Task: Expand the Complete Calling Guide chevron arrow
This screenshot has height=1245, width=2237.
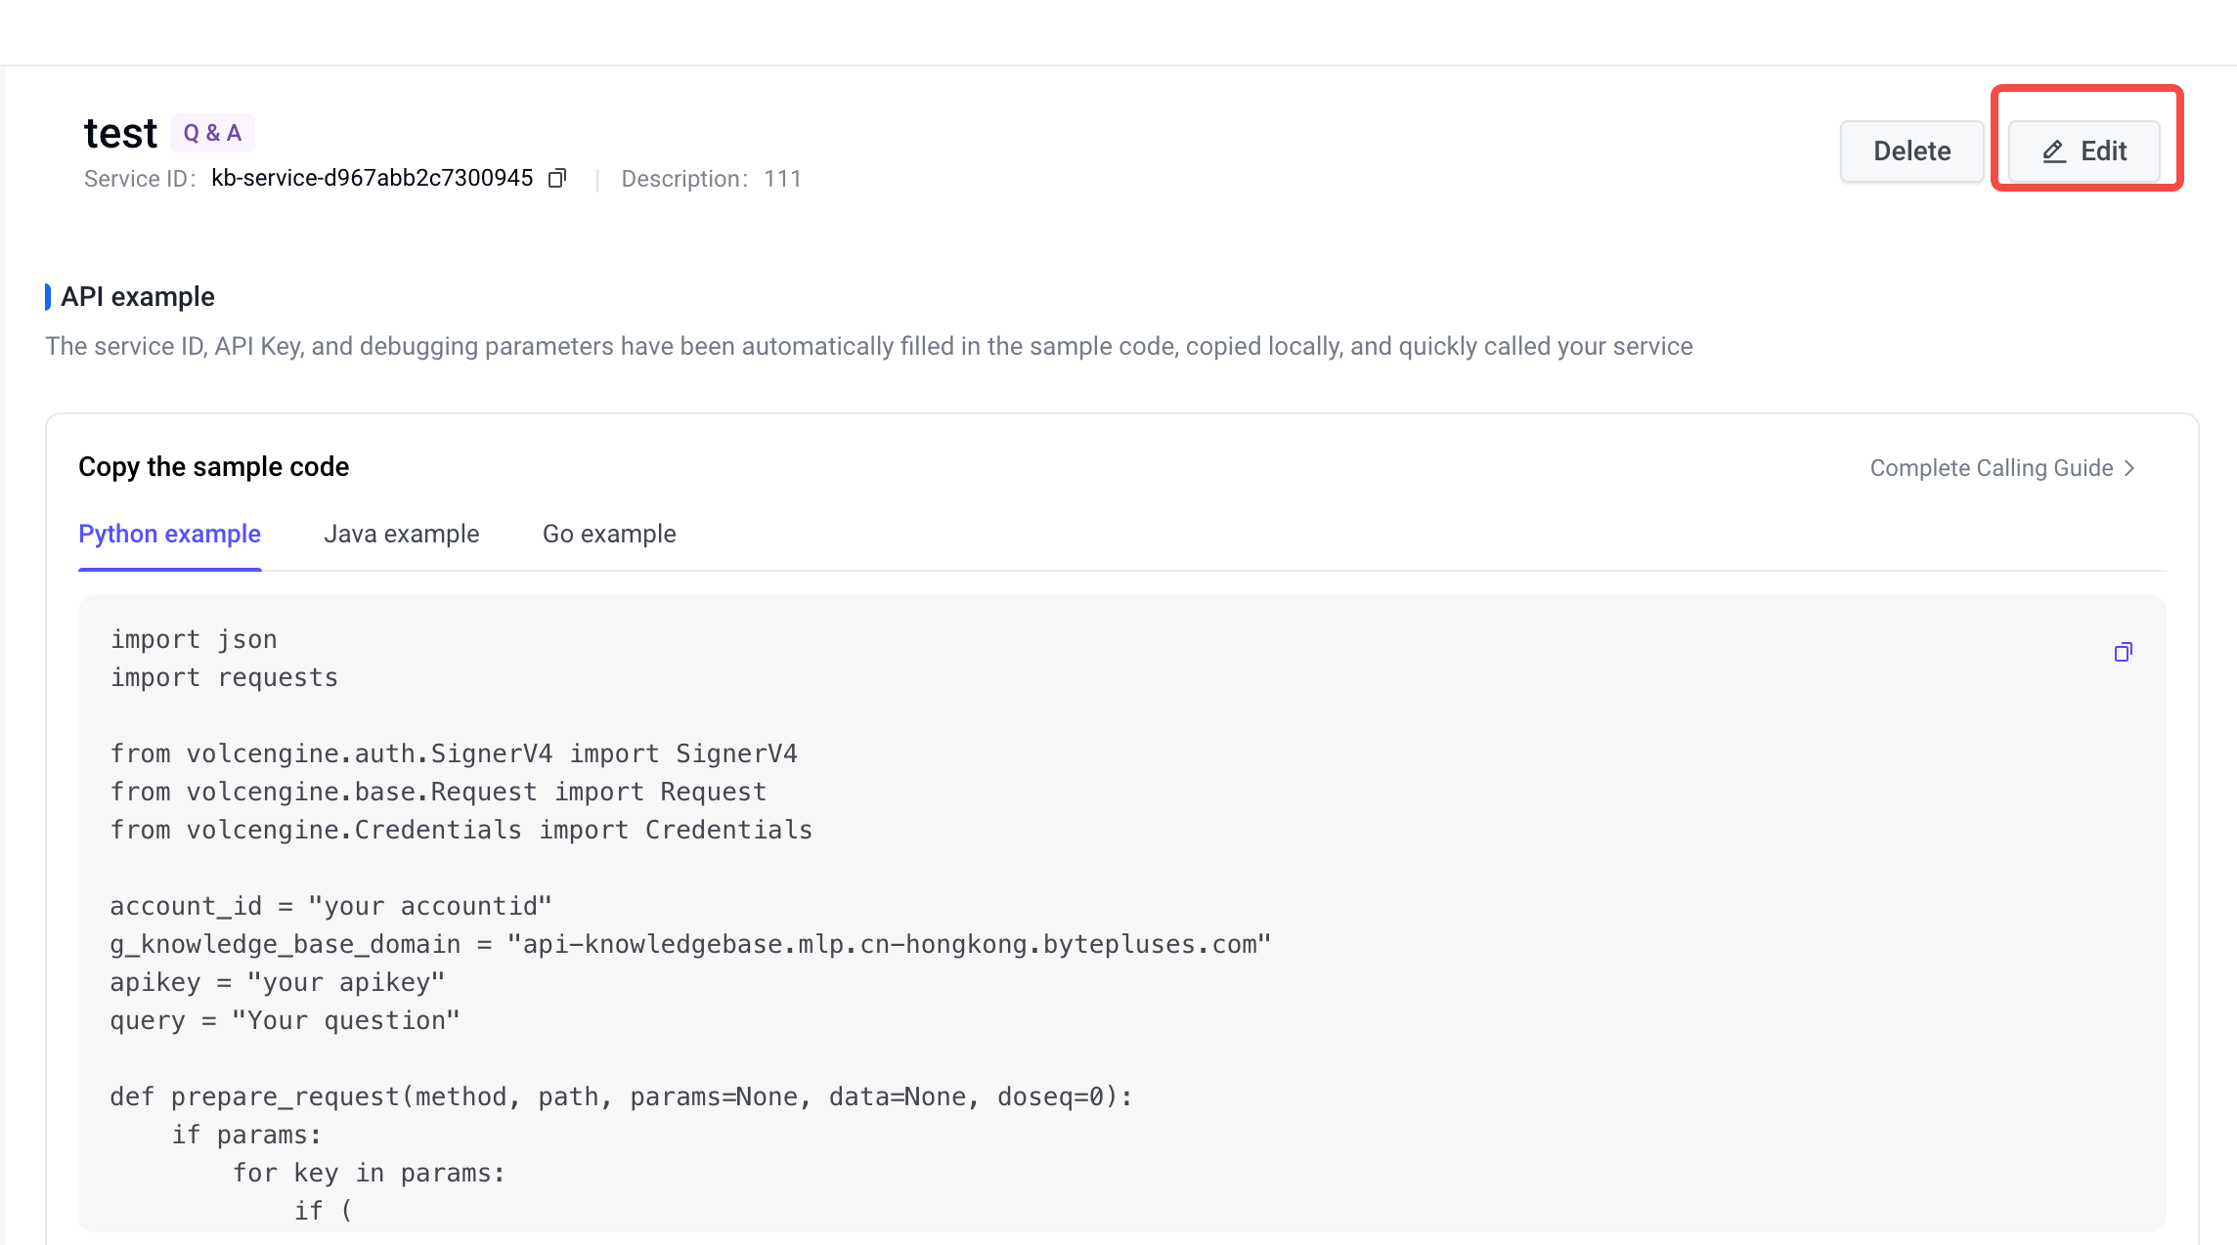Action: point(2129,468)
